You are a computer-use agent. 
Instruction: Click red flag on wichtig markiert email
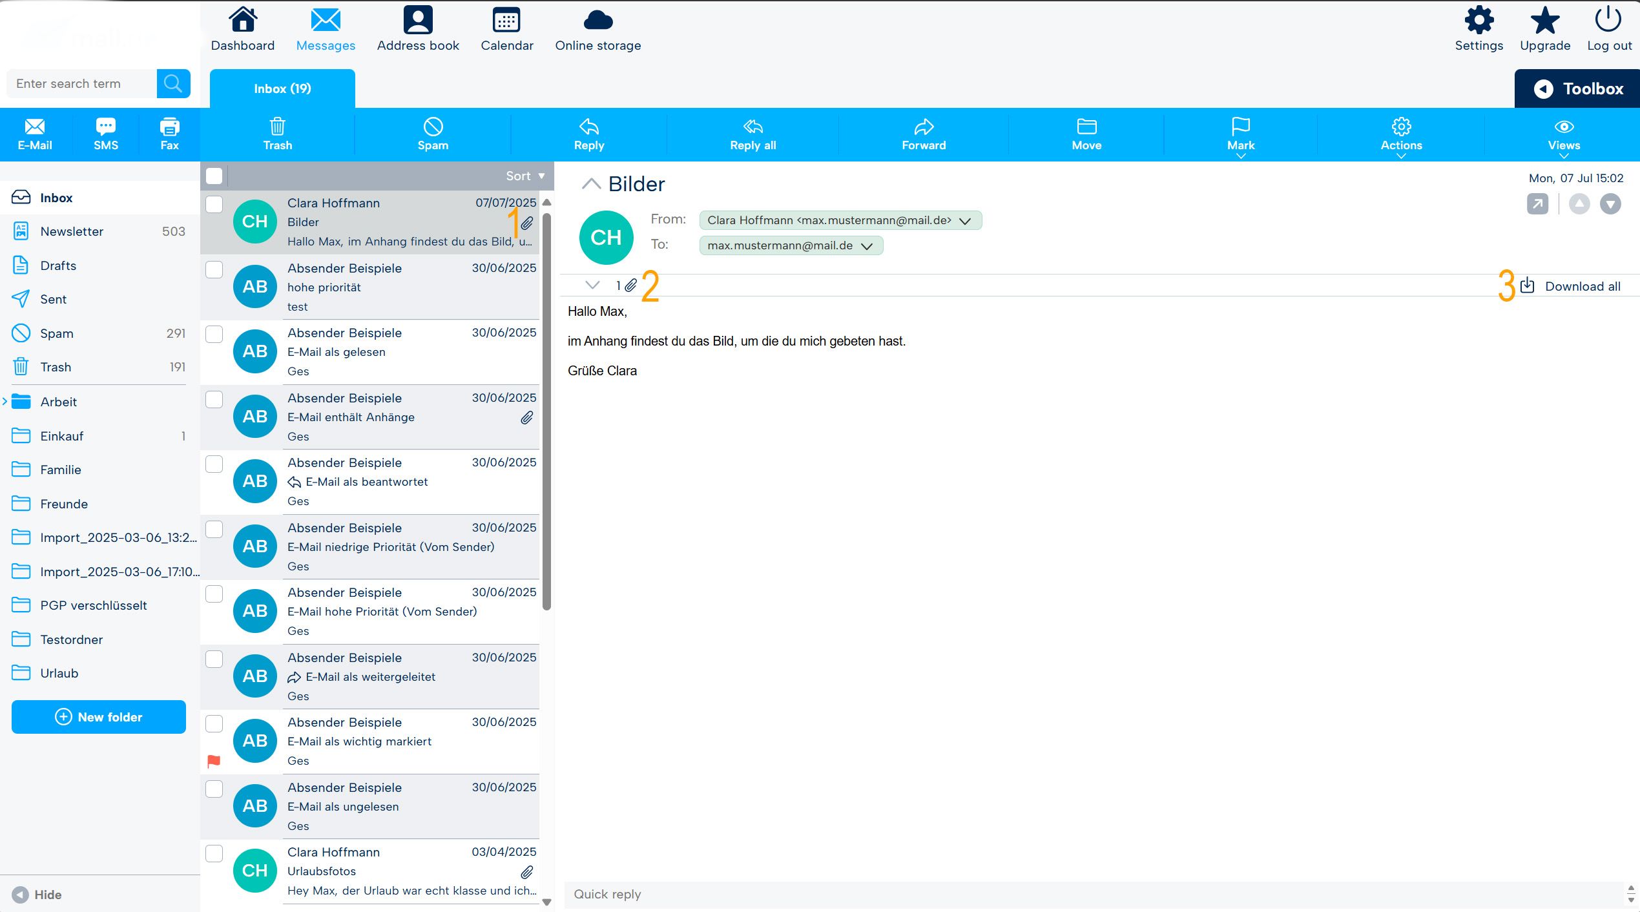coord(214,762)
